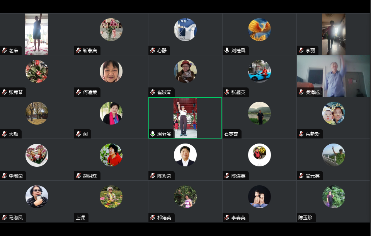Click the 石英喜 name label

(x=231, y=134)
